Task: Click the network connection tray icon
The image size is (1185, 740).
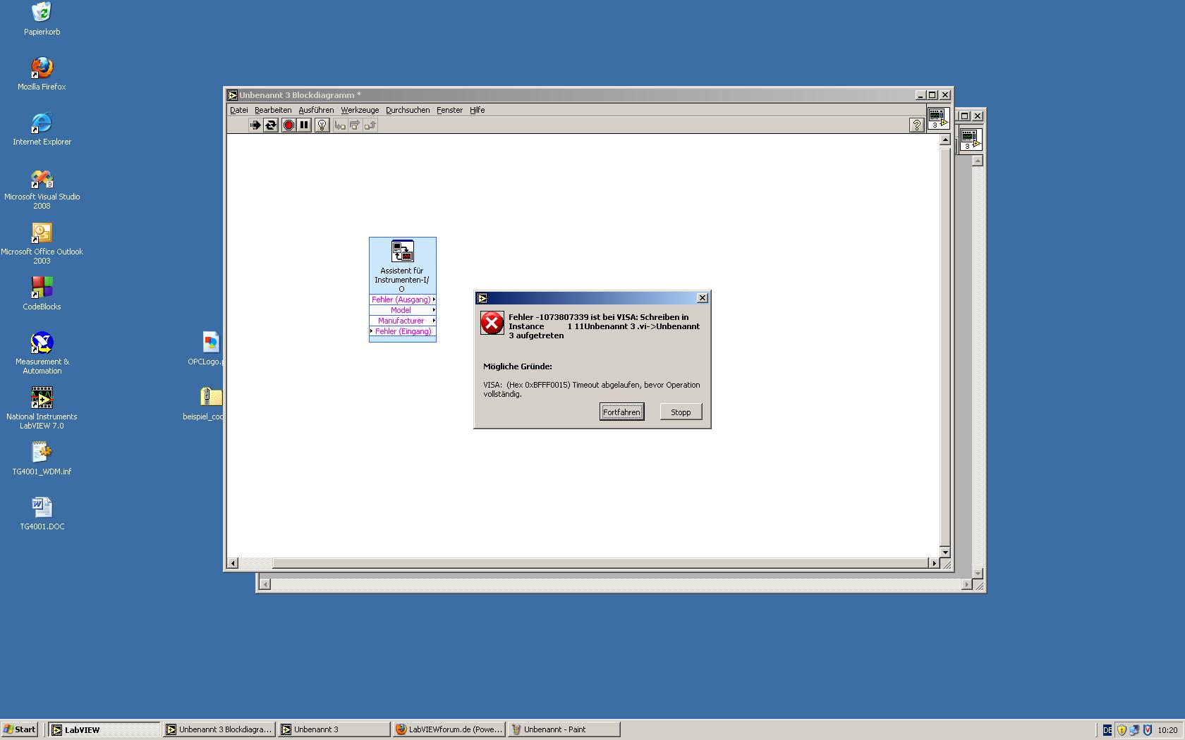Action: (x=1134, y=730)
